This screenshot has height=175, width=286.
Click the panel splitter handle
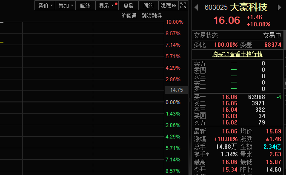(190, 100)
